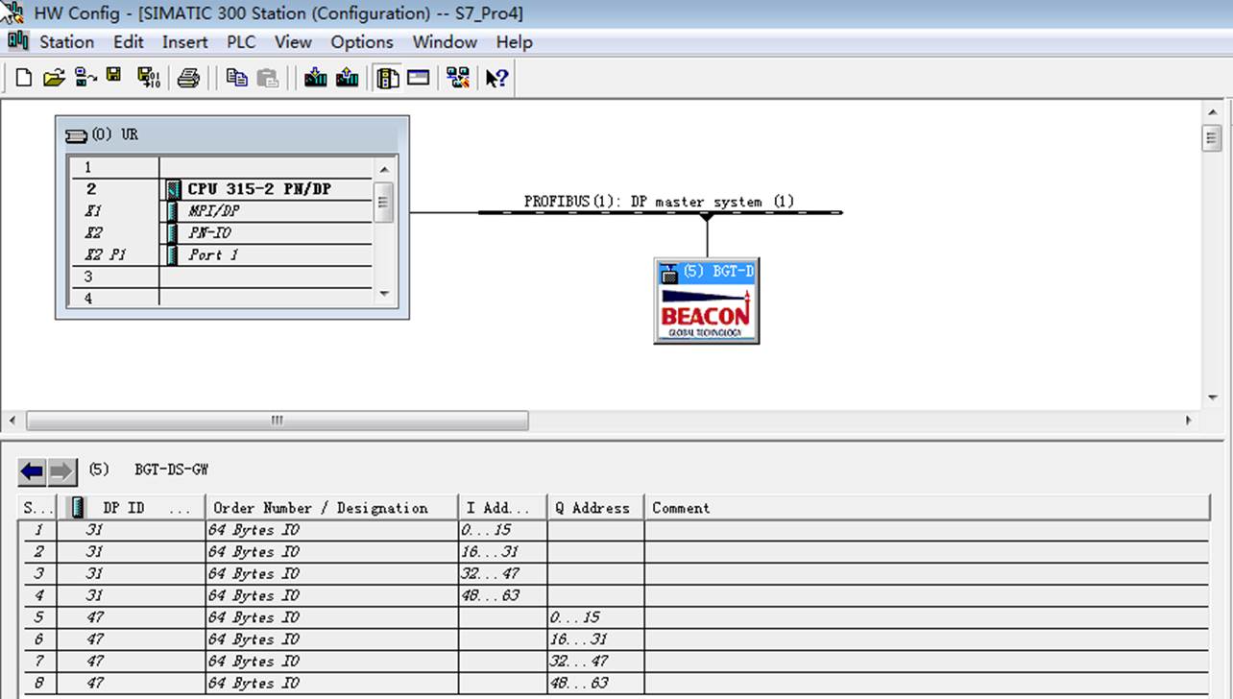Click the Copy toolbar icon
Viewport: 1233px width, 699px height.
click(236, 79)
